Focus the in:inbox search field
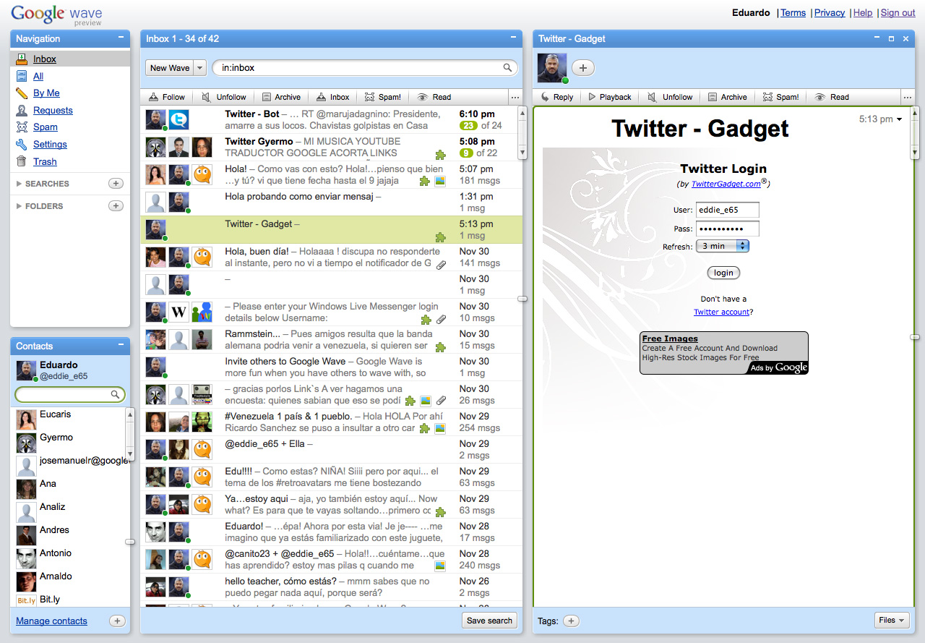This screenshot has height=643, width=925. coord(365,68)
